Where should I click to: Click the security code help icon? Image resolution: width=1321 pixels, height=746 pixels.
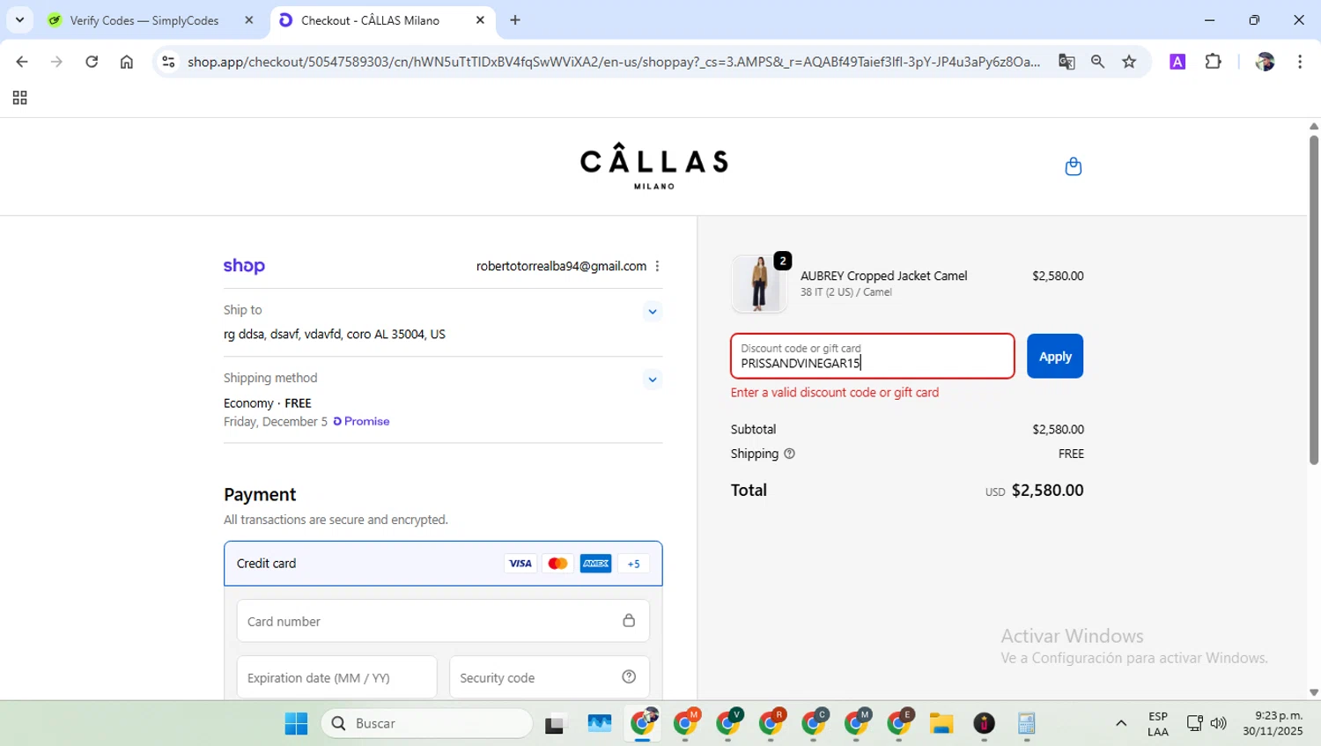click(629, 677)
